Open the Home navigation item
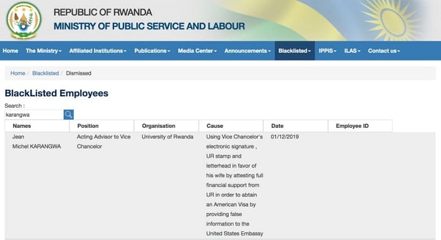Screen dimensions: 441x240 [x=11, y=51]
